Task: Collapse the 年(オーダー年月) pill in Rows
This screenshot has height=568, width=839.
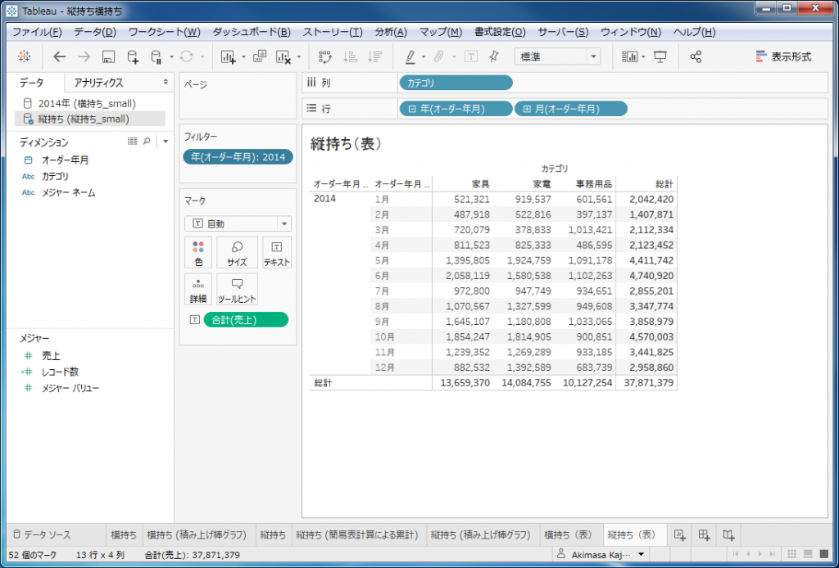Action: pos(411,109)
